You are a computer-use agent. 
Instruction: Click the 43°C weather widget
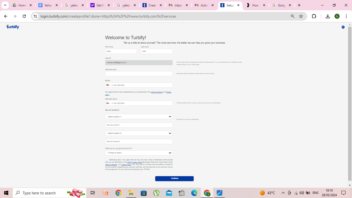[x=267, y=193]
